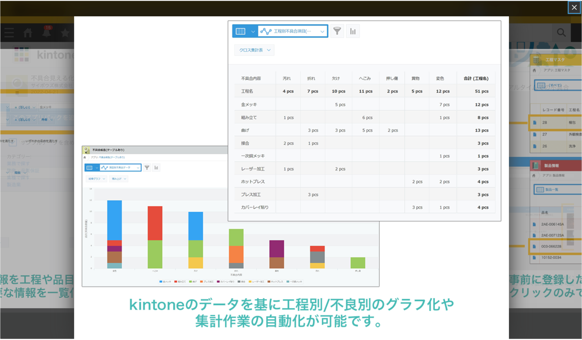This screenshot has width=582, height=340.
Task: Click the purple segment of the 異物 bar
Action: tap(277, 249)
